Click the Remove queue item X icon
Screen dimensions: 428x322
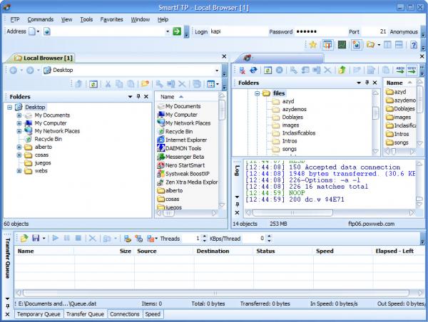(93, 239)
